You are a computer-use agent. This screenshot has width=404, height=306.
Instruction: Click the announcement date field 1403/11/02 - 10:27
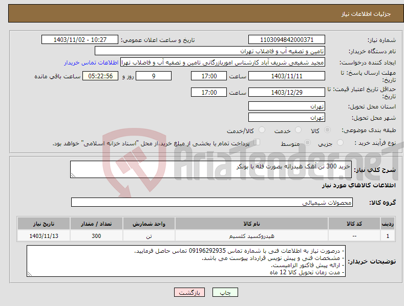79,40
